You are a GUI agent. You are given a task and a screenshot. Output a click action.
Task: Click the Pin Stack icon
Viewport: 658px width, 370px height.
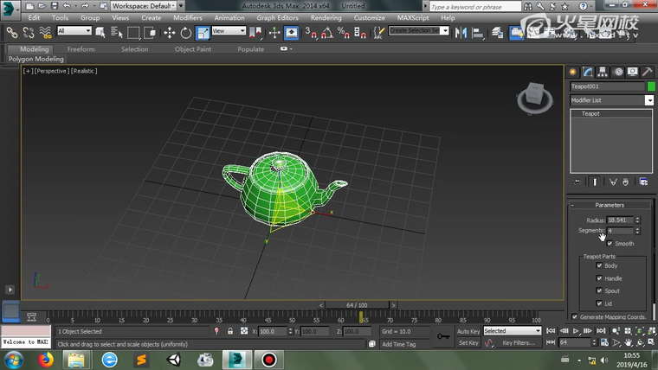[x=577, y=182]
